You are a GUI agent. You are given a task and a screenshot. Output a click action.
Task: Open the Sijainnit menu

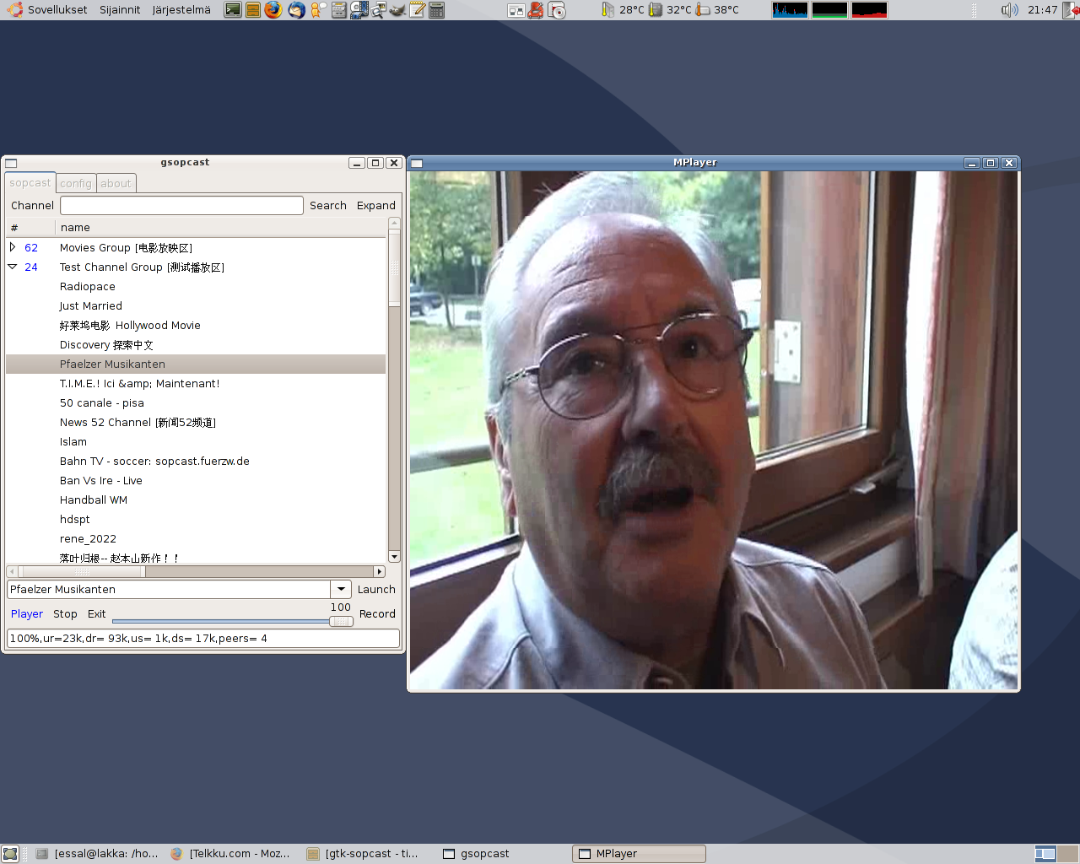point(120,10)
